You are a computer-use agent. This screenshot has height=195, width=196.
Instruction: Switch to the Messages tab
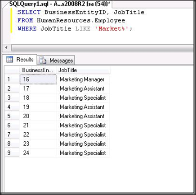point(56,60)
